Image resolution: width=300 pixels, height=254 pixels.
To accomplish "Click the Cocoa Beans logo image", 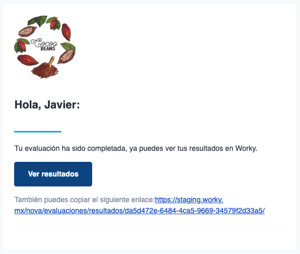I will [x=45, y=47].
